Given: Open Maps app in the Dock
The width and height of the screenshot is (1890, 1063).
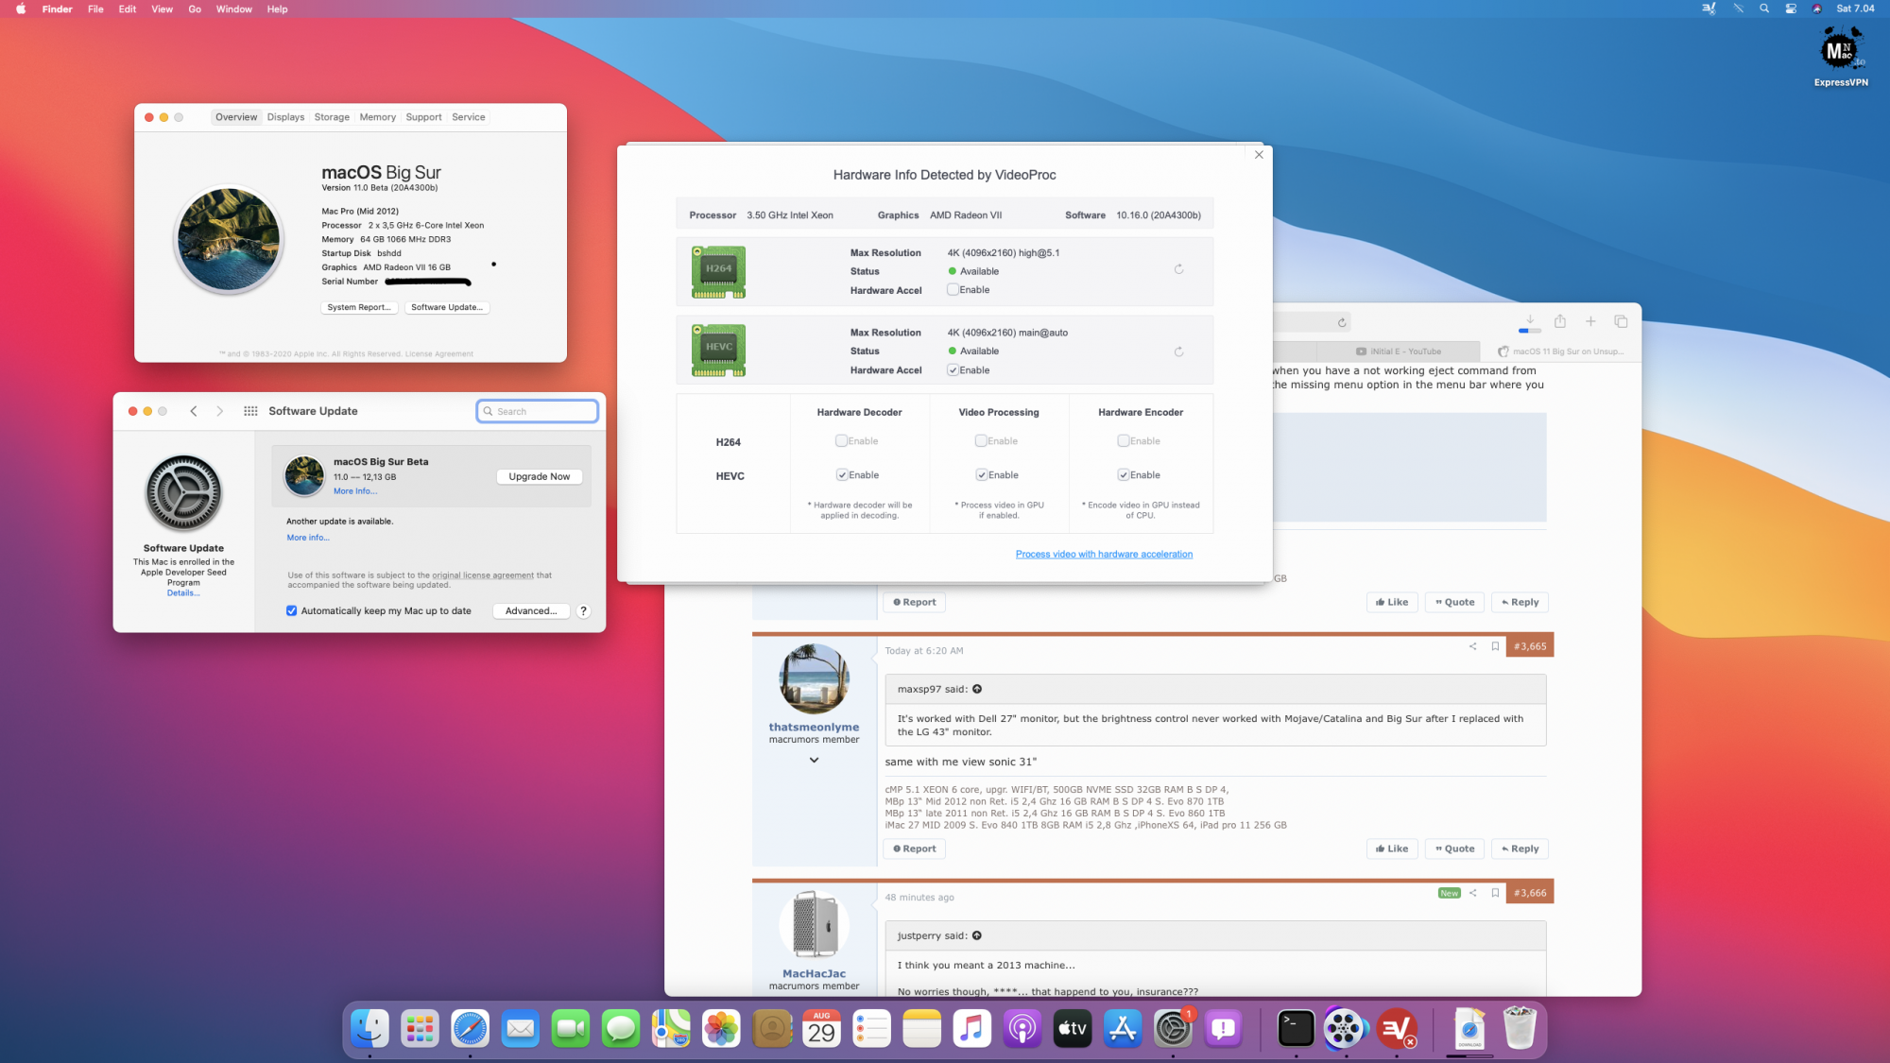Looking at the screenshot, I should pos(671,1028).
